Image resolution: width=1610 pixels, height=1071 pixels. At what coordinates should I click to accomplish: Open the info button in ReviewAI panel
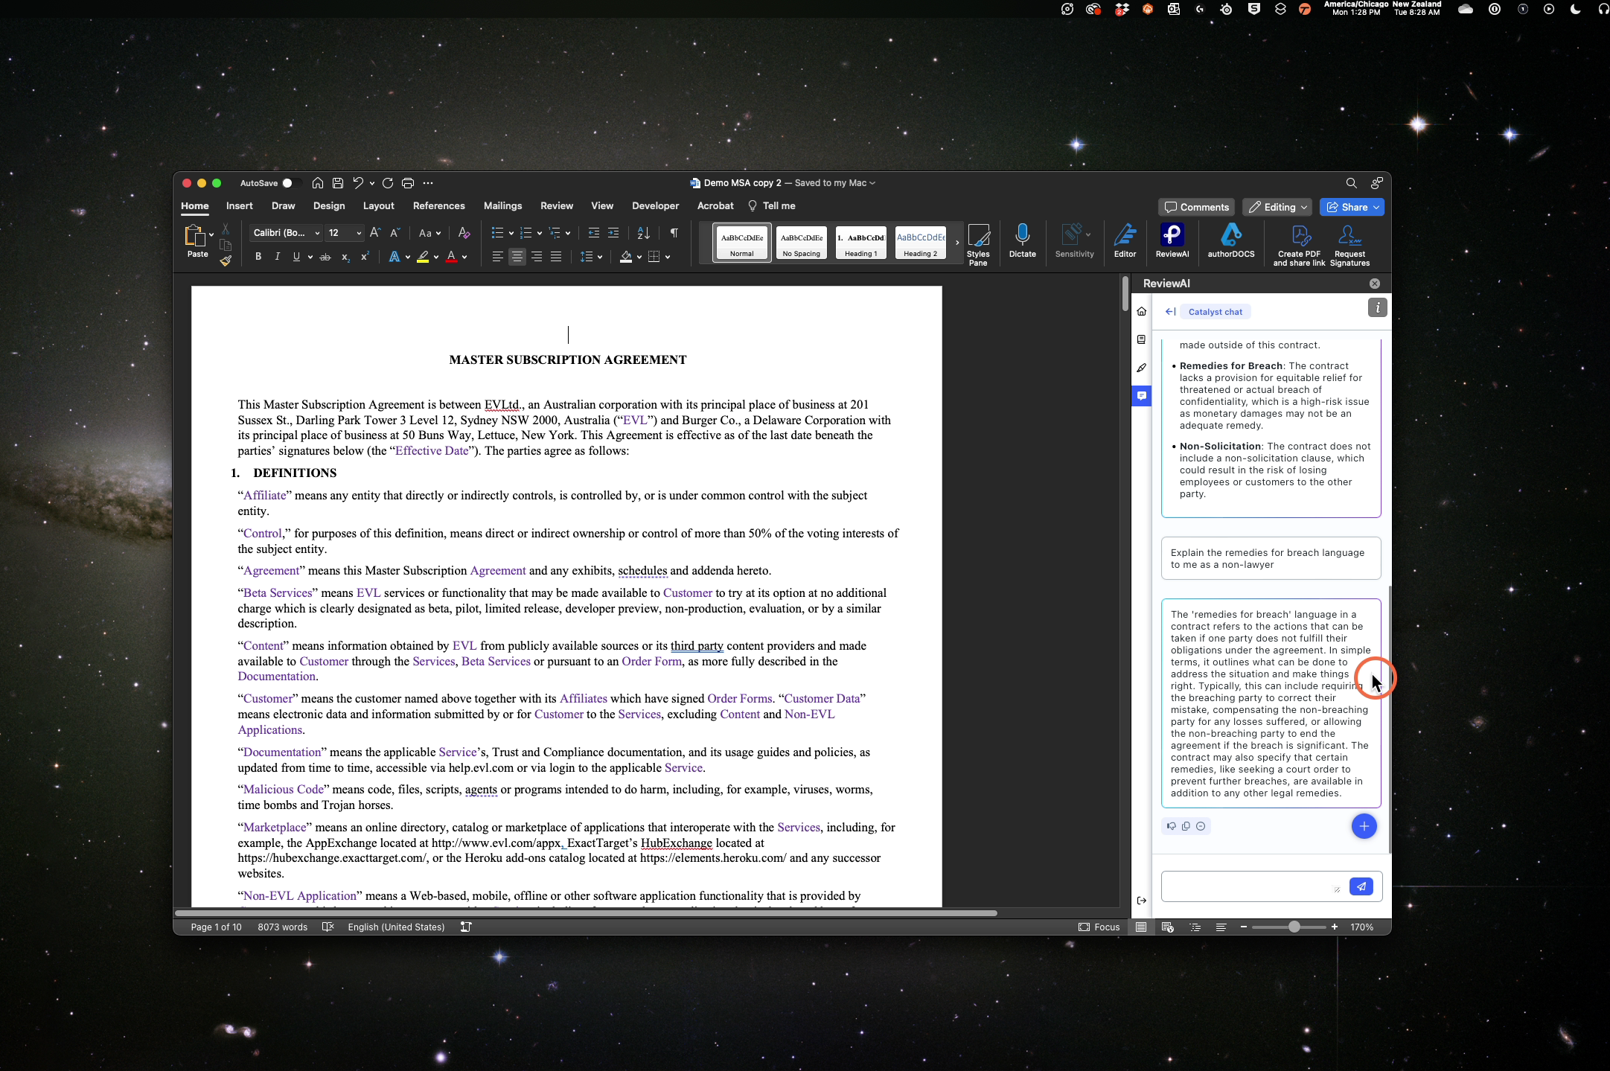[x=1377, y=307]
